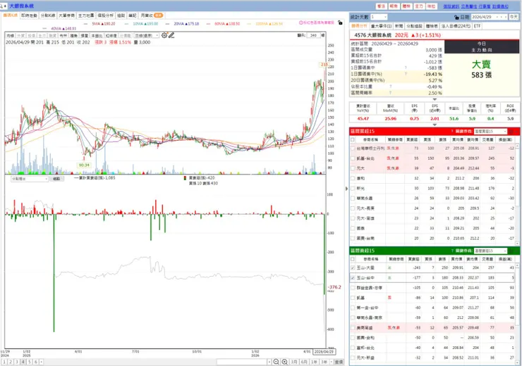522x366 pixels.
Task: Open dropdown beside bottom search box
Action: click(x=269, y=362)
